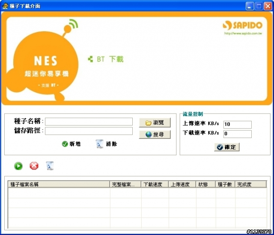Close the 種子下載介面 window
This screenshot has width=274, height=235.
268,6
